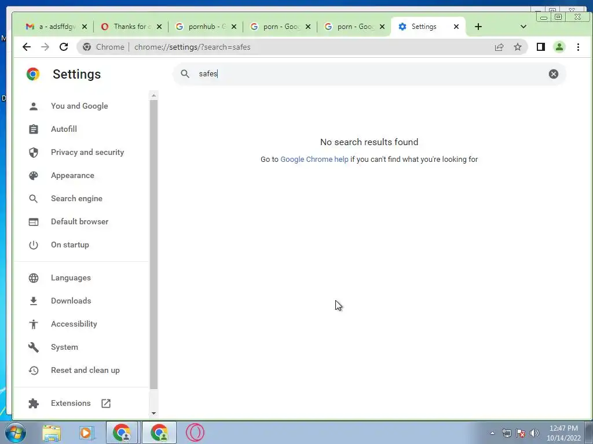Click the volume speaker tray icon
The height and width of the screenshot is (444, 593).
point(535,433)
